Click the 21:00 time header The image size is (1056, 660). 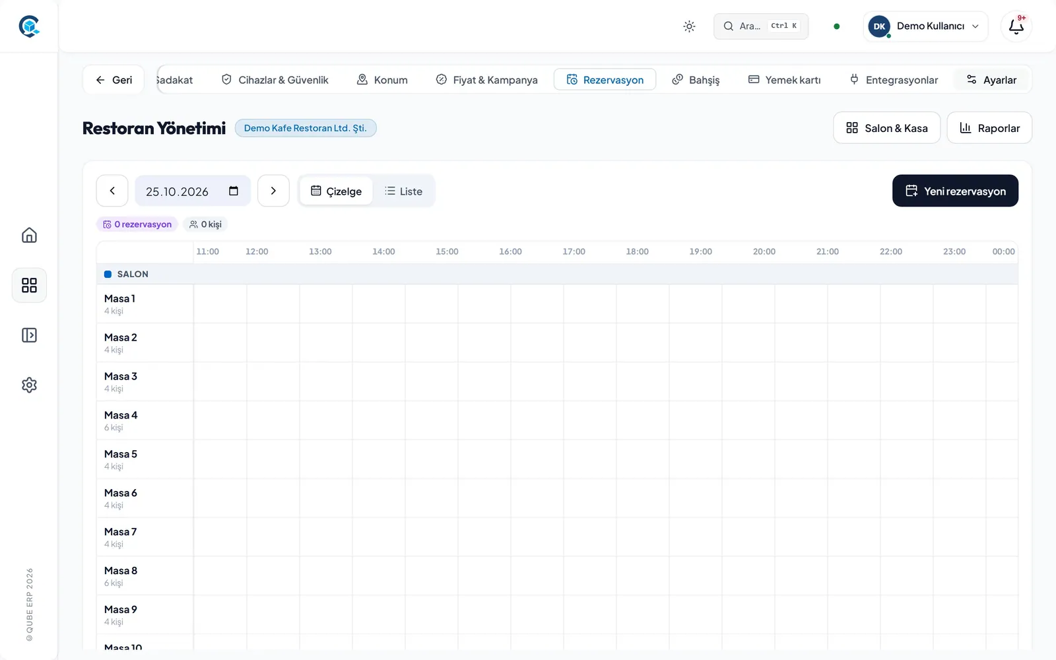pyautogui.click(x=827, y=251)
